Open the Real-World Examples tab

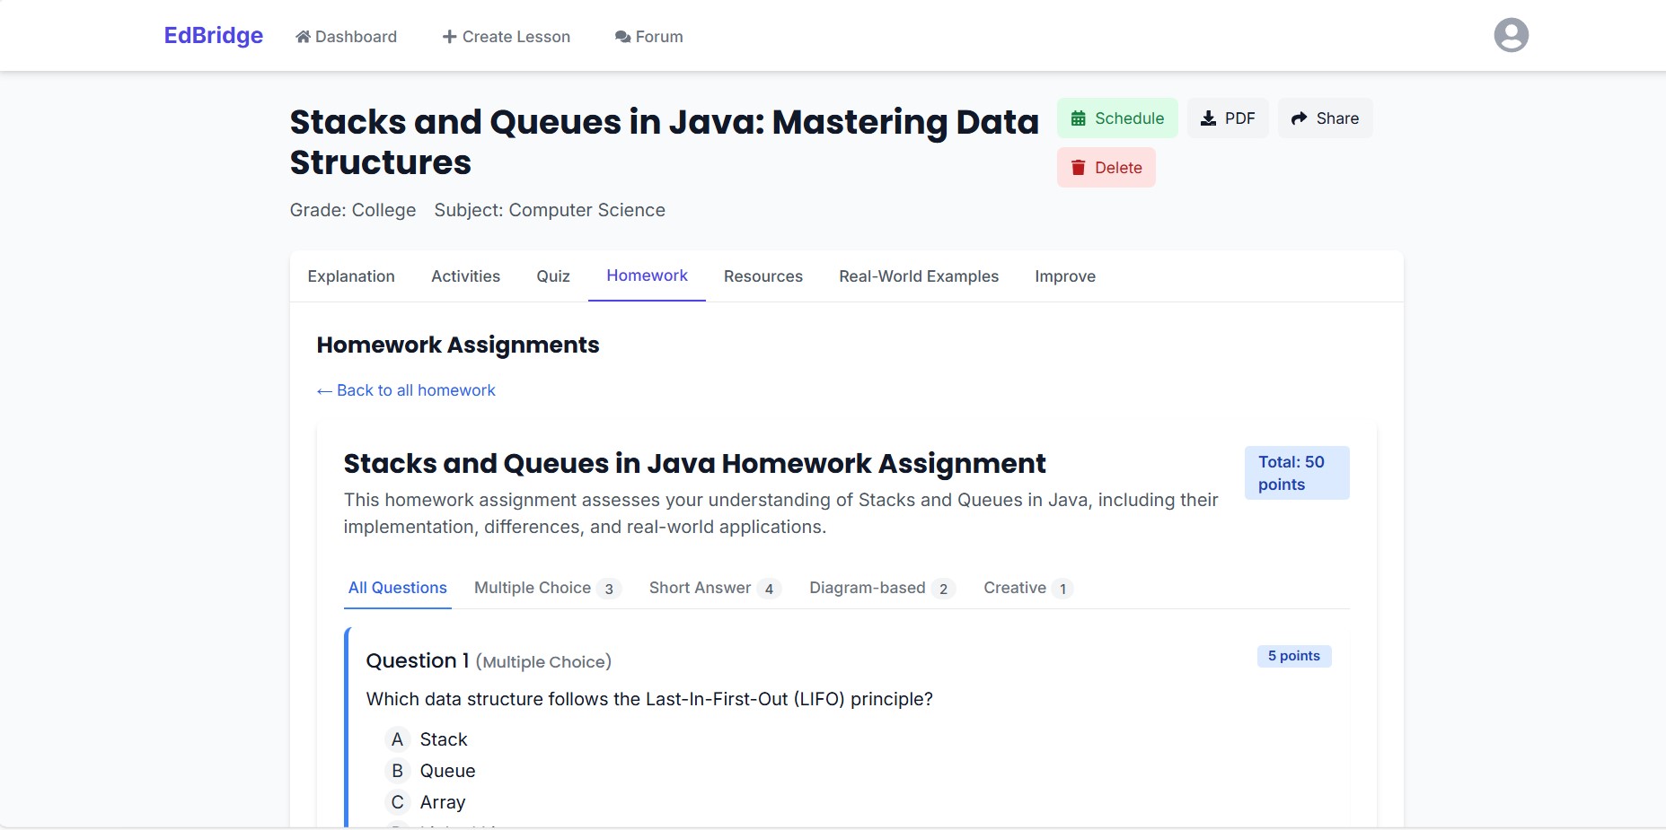(x=918, y=276)
